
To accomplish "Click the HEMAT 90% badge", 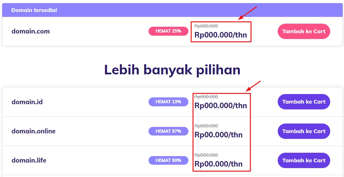I will pos(168,160).
